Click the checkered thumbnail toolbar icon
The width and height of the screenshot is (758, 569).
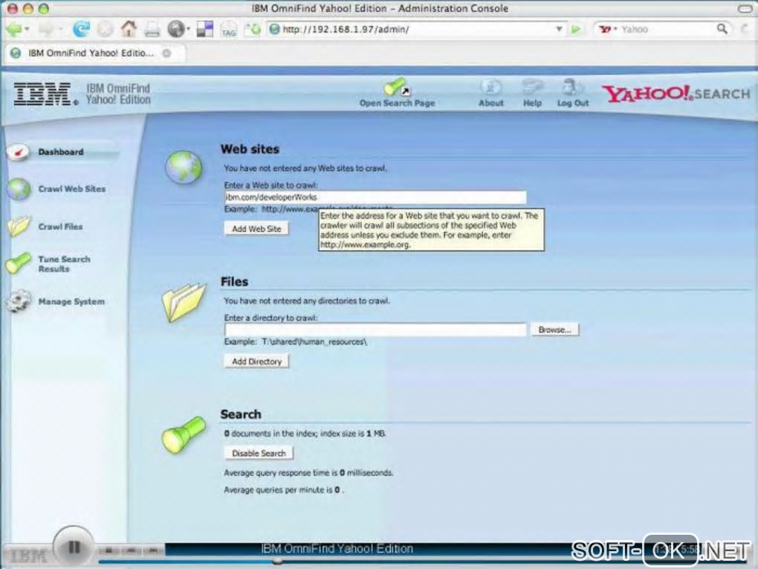[x=204, y=29]
